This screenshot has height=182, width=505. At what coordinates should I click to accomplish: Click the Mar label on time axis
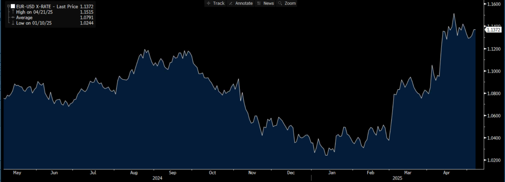click(408, 173)
